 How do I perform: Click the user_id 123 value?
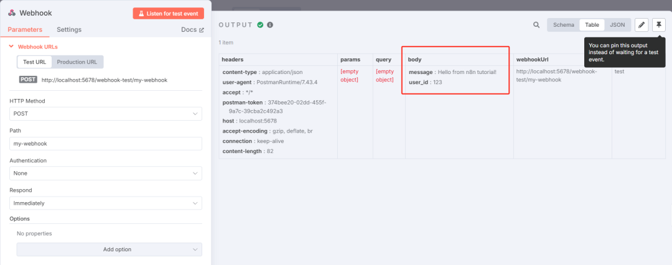437,82
